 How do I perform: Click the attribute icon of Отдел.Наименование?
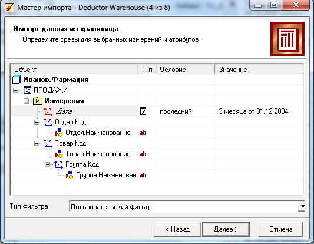tap(59, 133)
